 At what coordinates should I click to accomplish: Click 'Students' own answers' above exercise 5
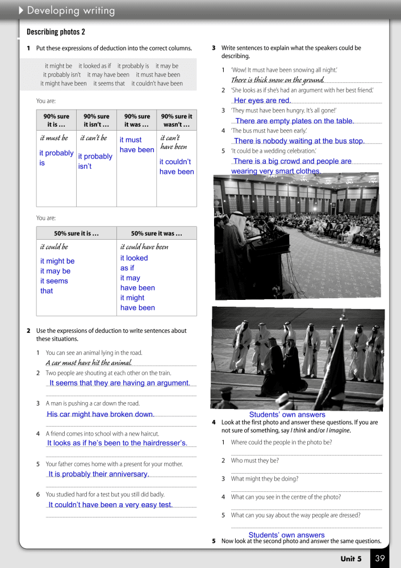(x=286, y=534)
